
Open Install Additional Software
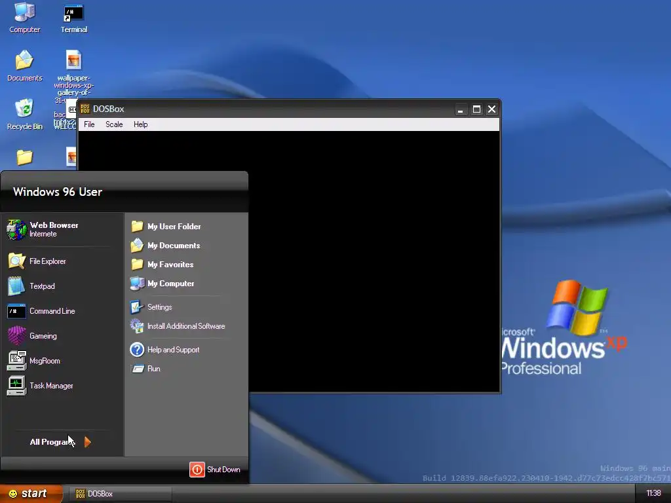[178, 326]
